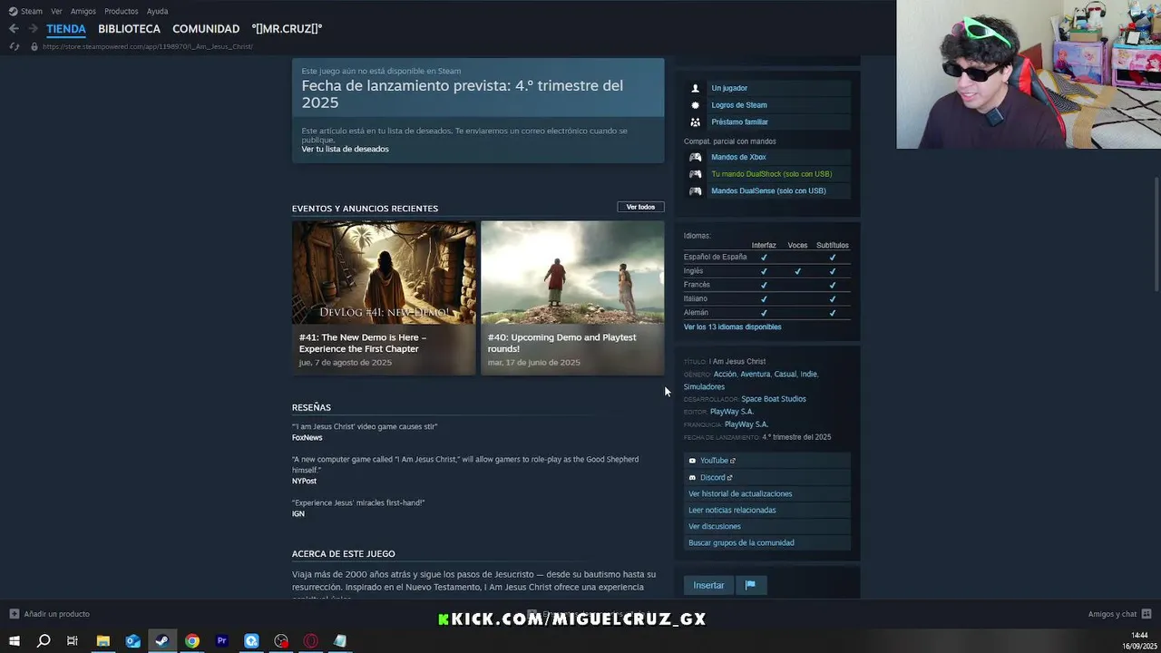Open Leer noticias relacionadas
The image size is (1161, 653).
pyautogui.click(x=732, y=511)
